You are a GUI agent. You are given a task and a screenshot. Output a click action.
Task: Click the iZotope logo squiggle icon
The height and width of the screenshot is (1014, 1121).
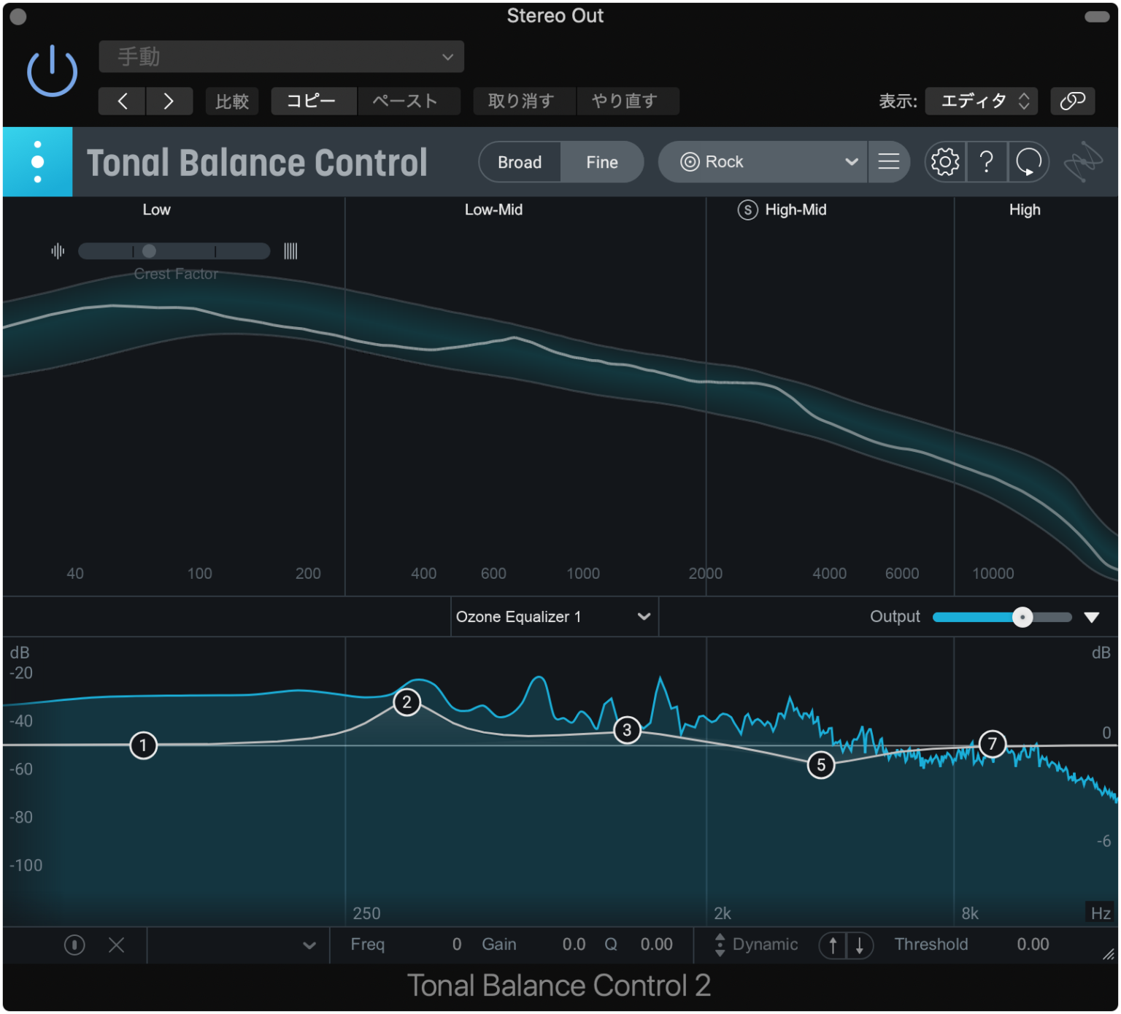1083,162
